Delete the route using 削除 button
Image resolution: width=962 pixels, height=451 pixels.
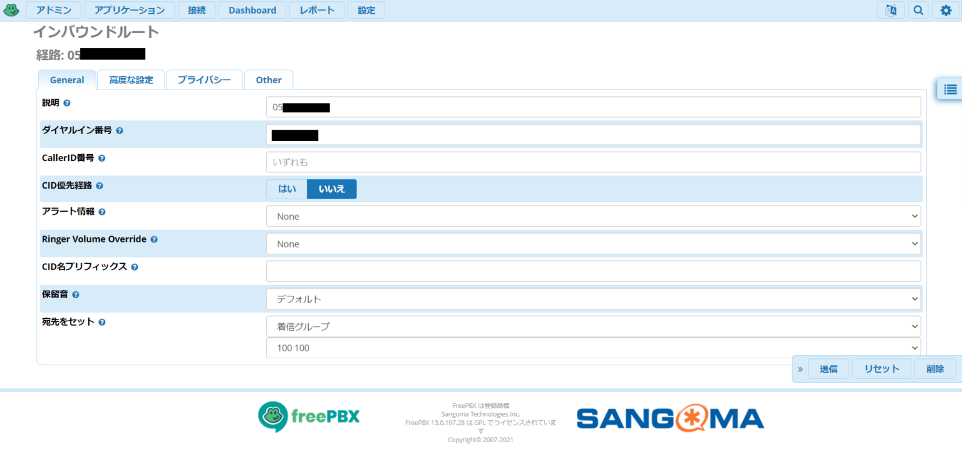[934, 368]
